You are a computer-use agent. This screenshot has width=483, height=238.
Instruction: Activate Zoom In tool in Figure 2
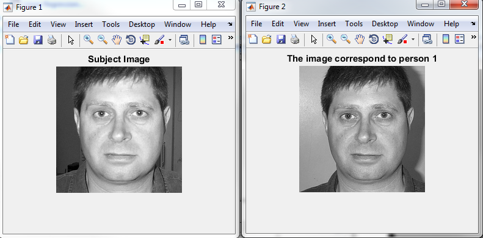tap(332, 39)
